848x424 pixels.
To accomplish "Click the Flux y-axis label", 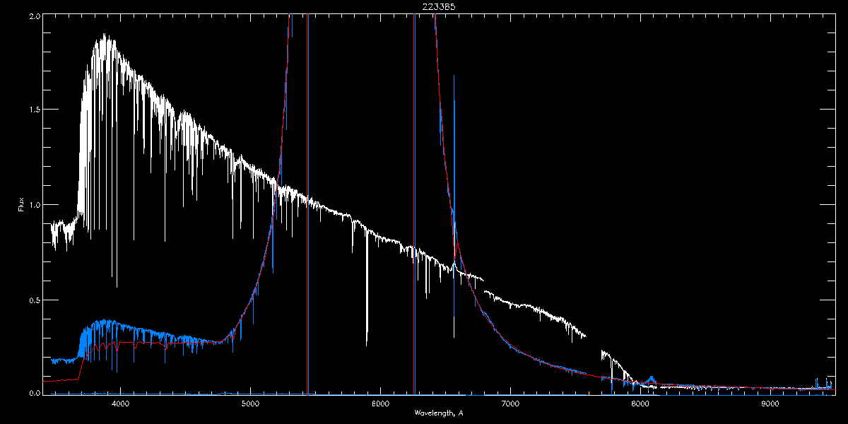I will [x=21, y=205].
